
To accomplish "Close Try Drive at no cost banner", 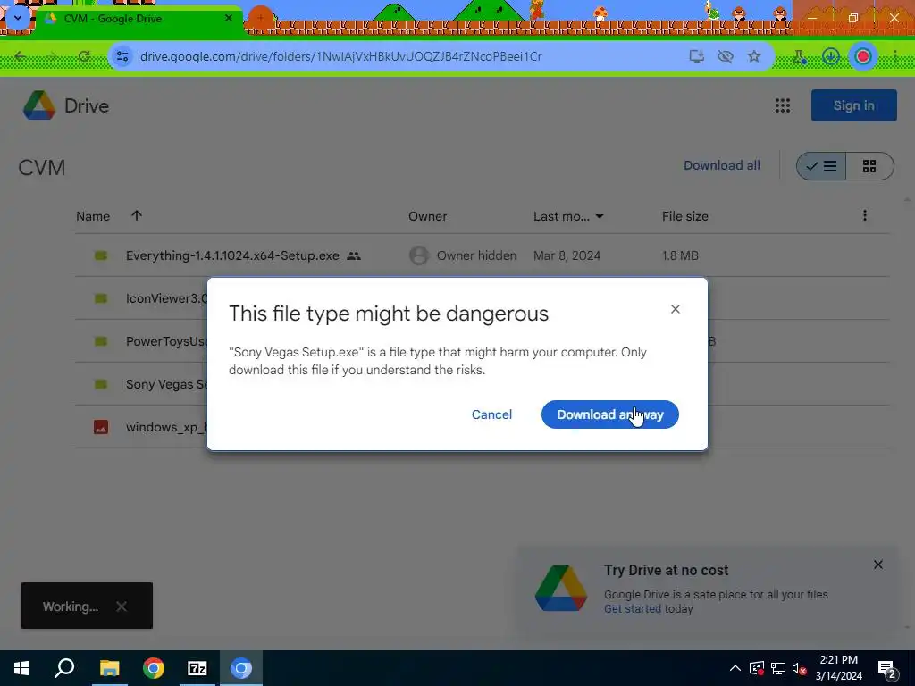I will point(878,565).
